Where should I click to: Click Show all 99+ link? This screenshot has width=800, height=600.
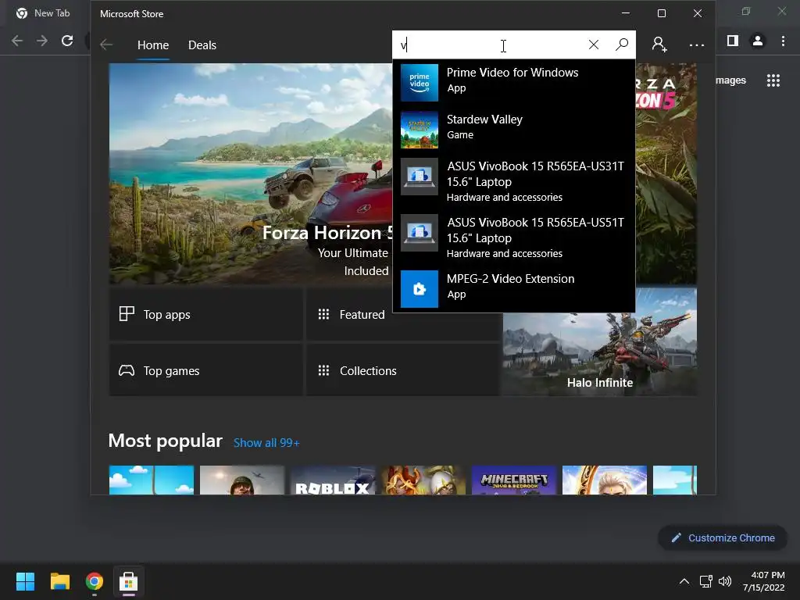[x=266, y=442]
